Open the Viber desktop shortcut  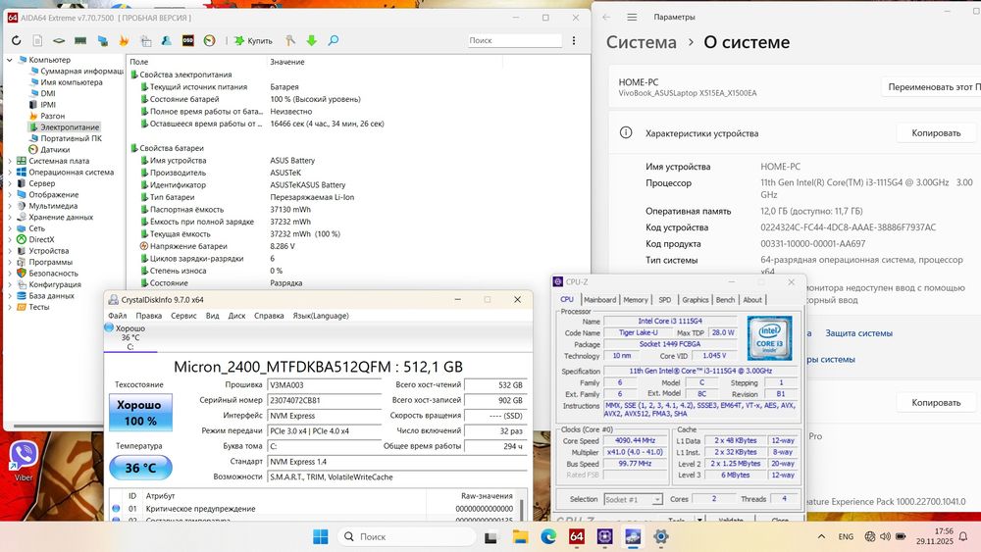(24, 462)
